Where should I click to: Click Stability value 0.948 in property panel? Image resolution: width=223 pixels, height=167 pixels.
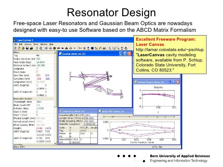[x=39, y=128]
